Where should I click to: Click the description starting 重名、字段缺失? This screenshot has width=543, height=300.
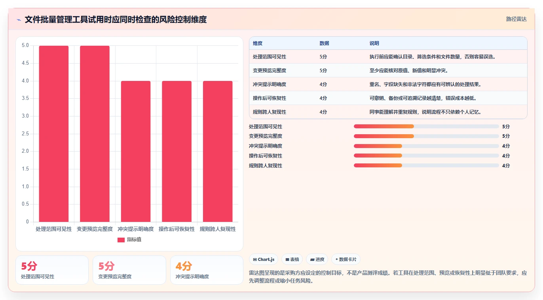(425, 84)
